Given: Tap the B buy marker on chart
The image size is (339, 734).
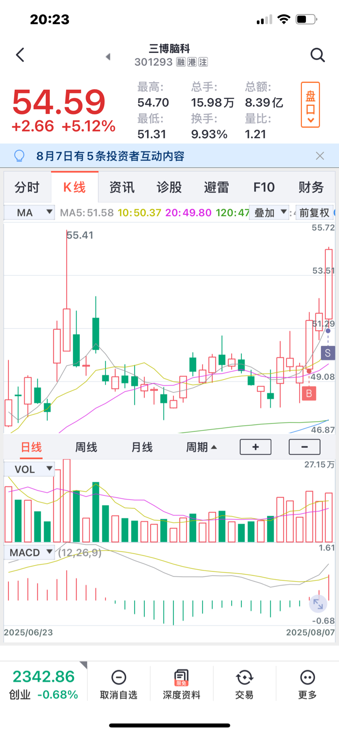Looking at the screenshot, I should 309,393.
